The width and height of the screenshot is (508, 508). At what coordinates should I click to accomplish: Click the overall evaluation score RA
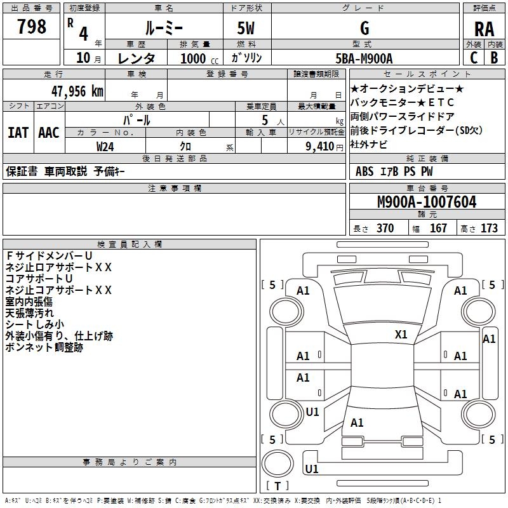[x=484, y=29]
